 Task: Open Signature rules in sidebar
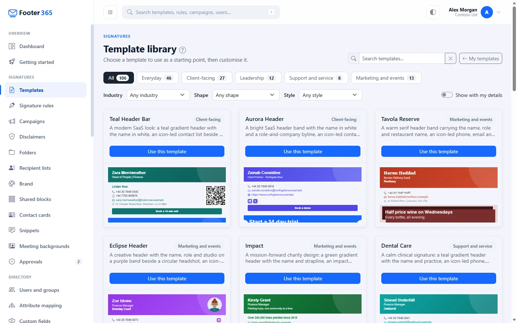pyautogui.click(x=45, y=106)
